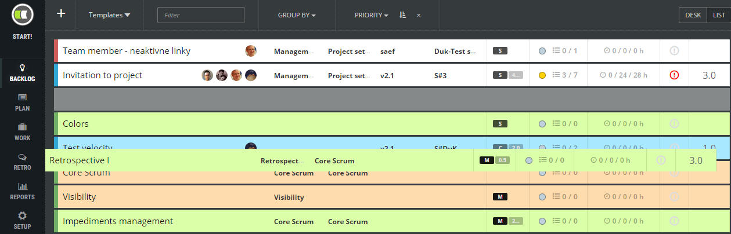Click the Duk-Test sprint label

tap(456, 51)
